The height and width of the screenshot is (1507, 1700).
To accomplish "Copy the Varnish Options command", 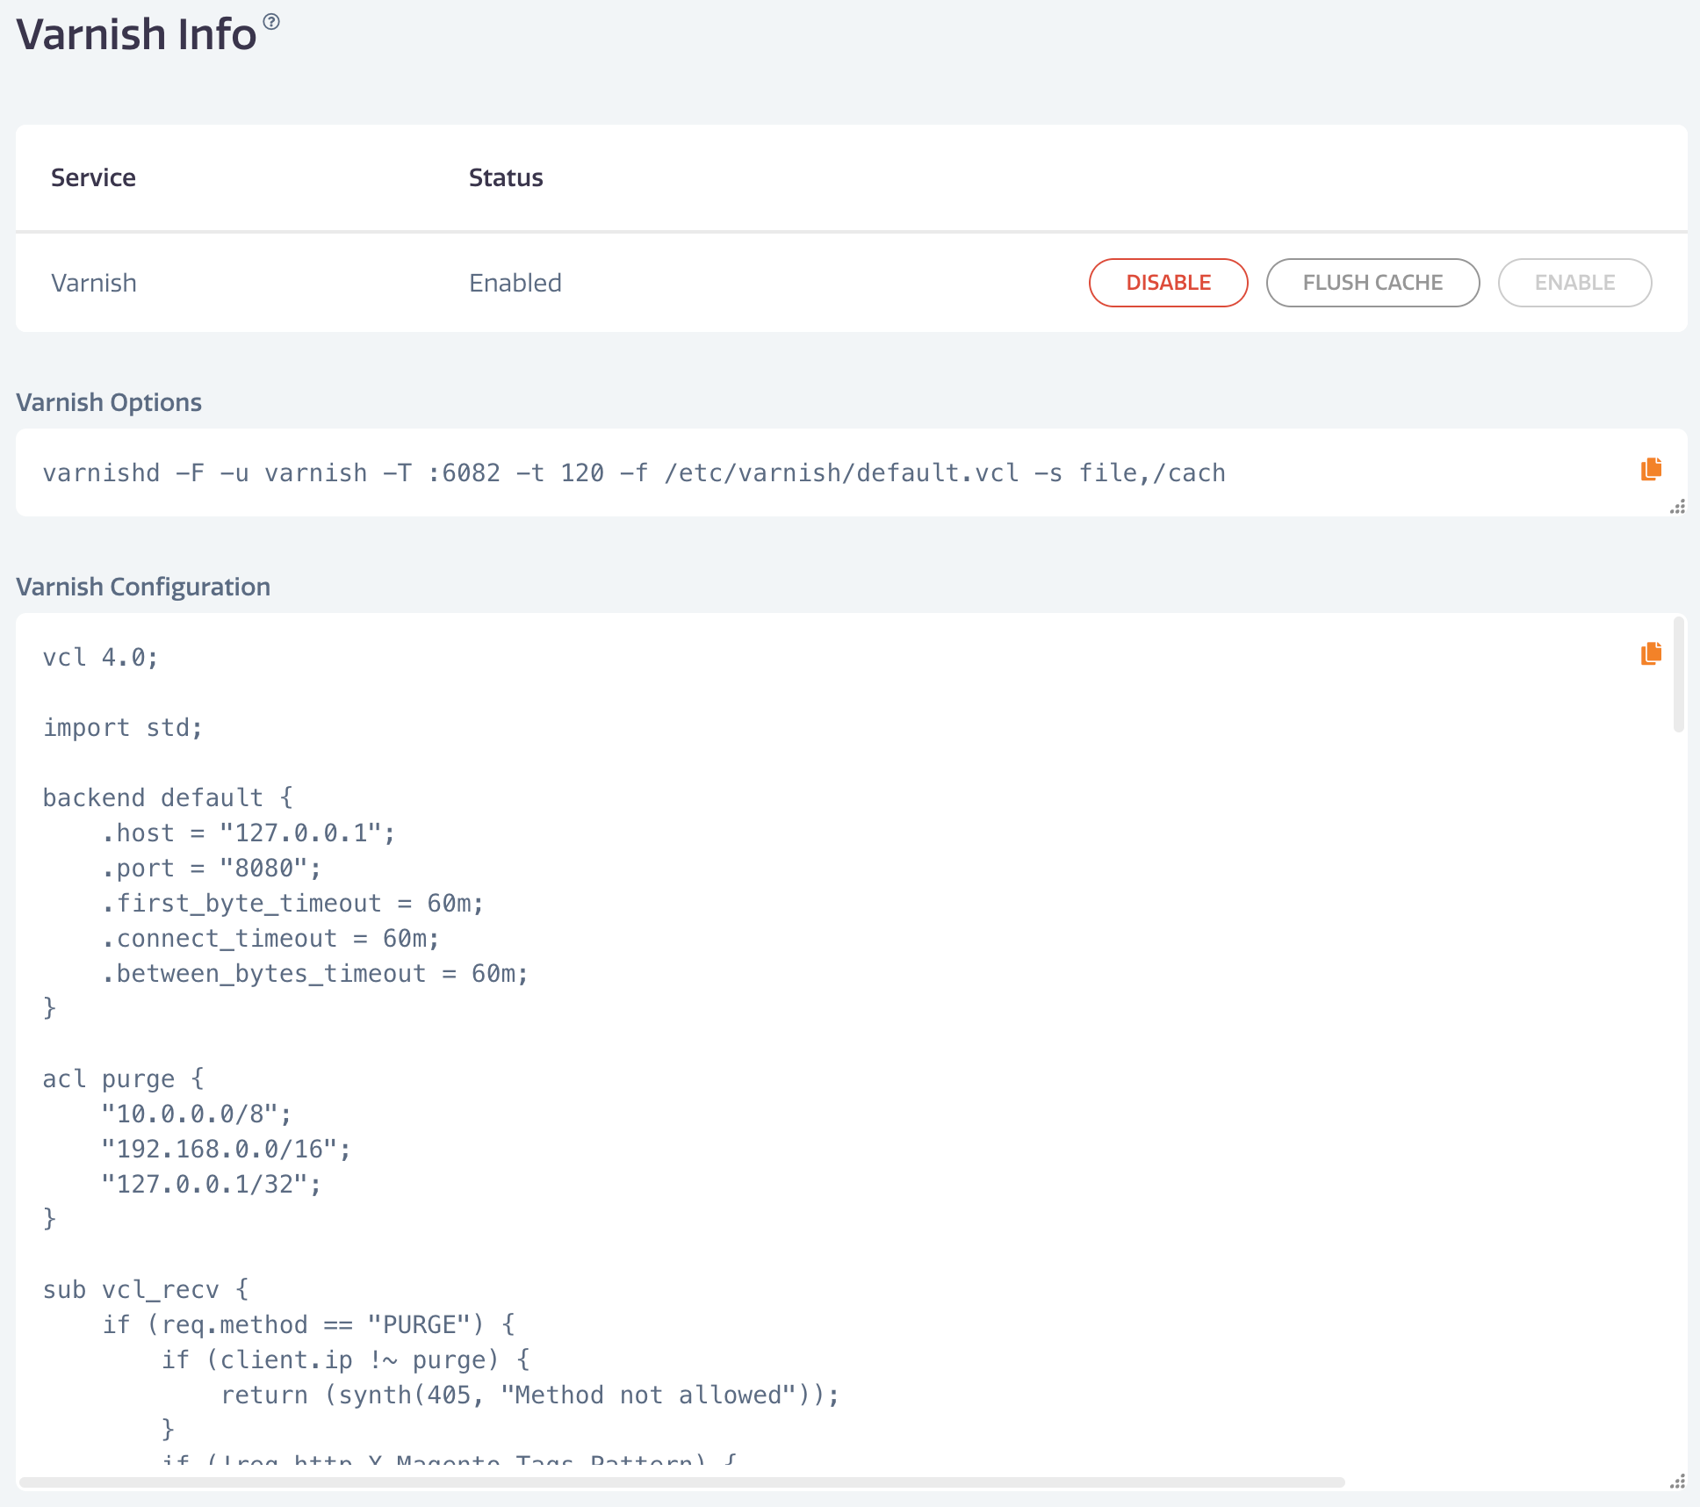I will 1651,469.
